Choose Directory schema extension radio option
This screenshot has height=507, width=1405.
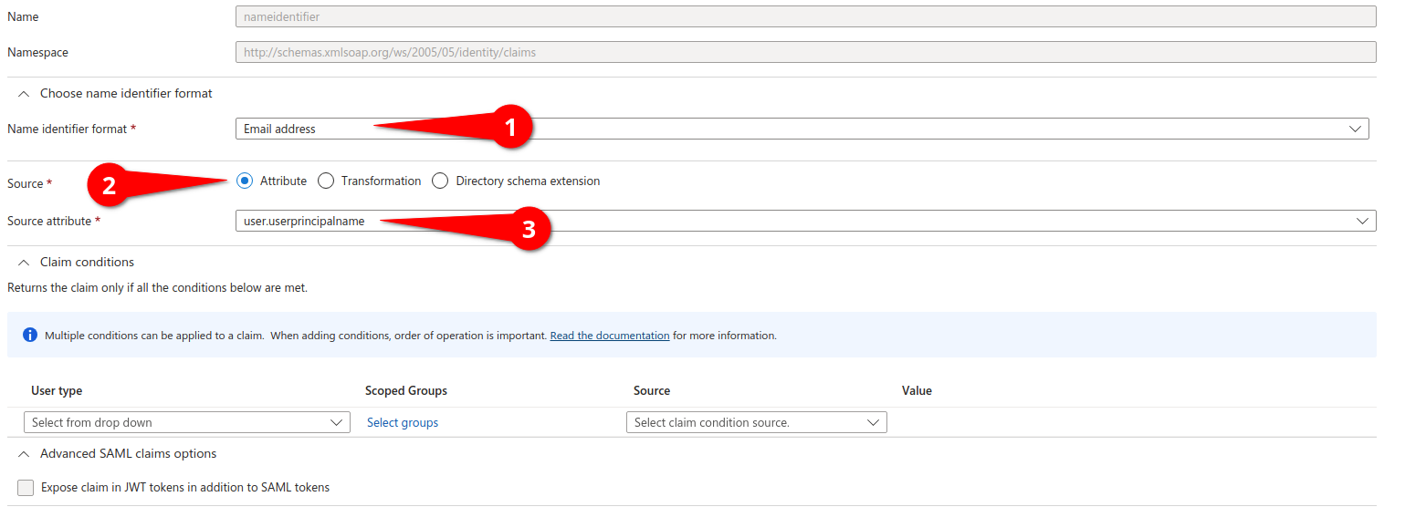coord(440,181)
